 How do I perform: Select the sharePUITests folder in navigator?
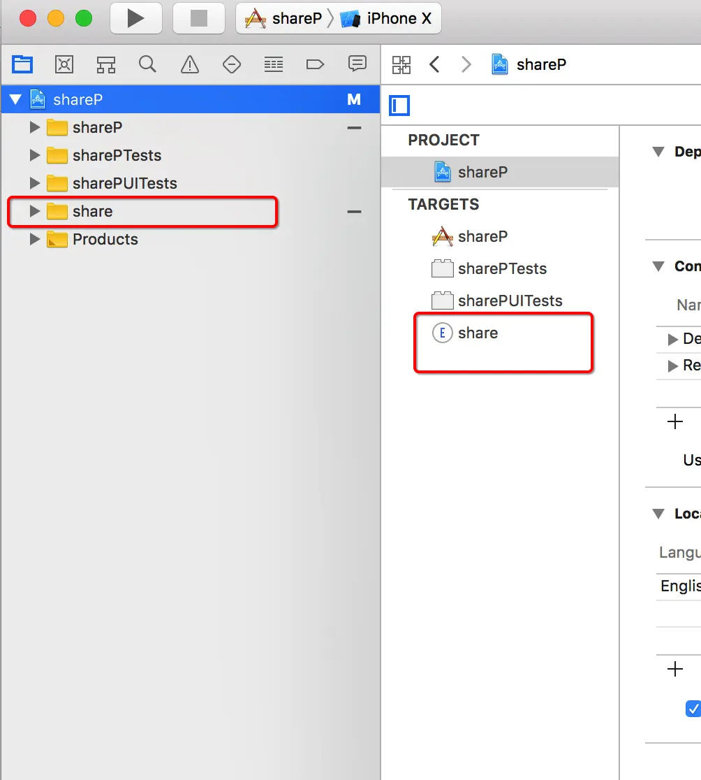[x=191, y=183]
